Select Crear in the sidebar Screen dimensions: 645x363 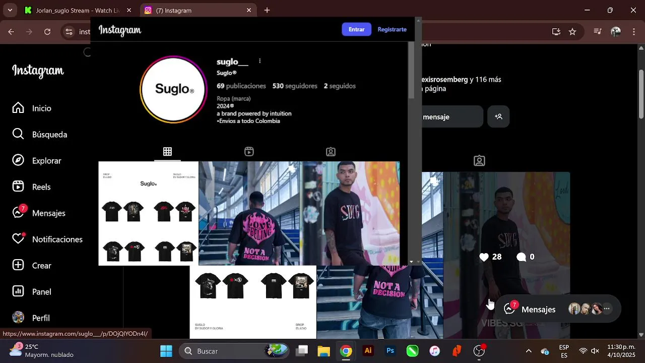click(x=32, y=266)
